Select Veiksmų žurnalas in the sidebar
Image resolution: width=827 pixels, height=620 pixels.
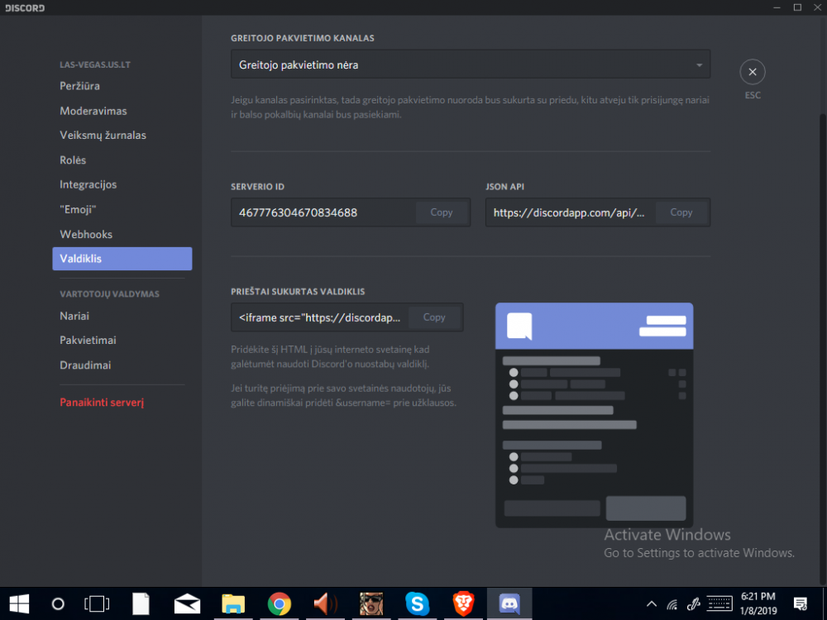click(x=103, y=136)
